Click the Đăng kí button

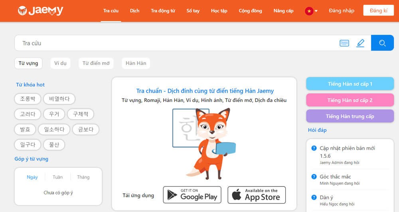[x=378, y=11]
